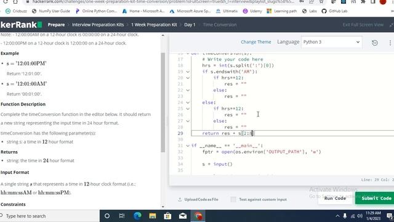Open the editor three-dot options menu
Screen dimensions: 394x222
[390, 43]
